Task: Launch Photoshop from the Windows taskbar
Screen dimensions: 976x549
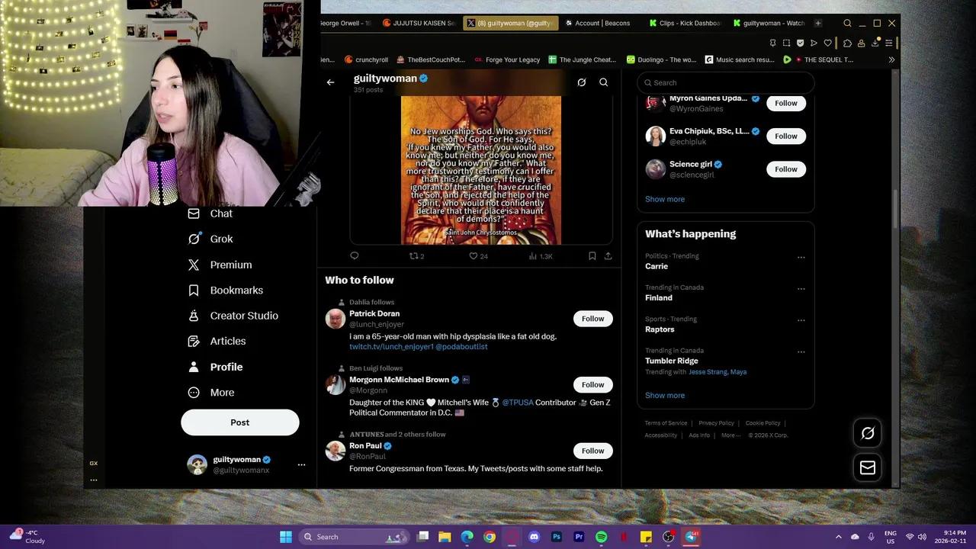Action: point(557,537)
